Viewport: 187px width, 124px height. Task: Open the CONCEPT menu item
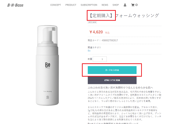pyautogui.click(x=56, y=5)
